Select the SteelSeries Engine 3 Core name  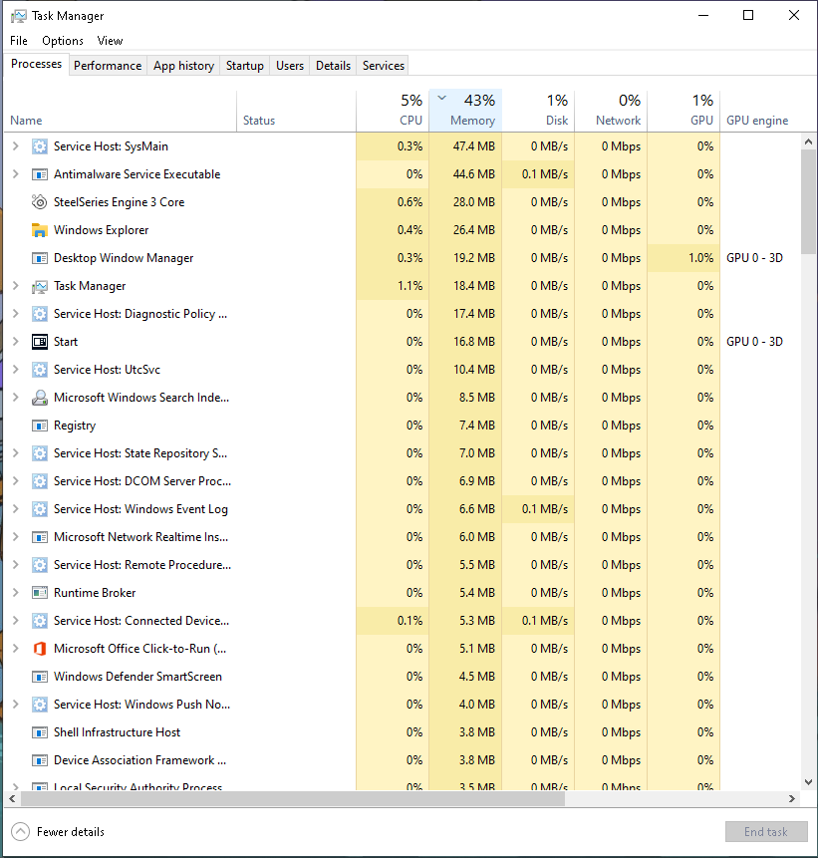pos(120,202)
